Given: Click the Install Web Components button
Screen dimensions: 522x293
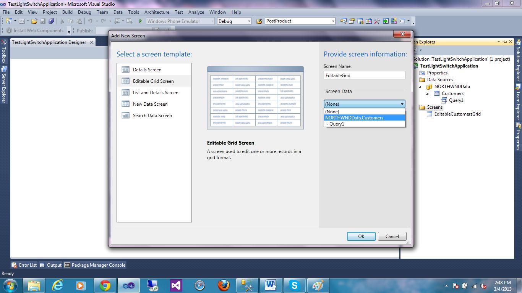Looking at the screenshot, I should pos(35,31).
